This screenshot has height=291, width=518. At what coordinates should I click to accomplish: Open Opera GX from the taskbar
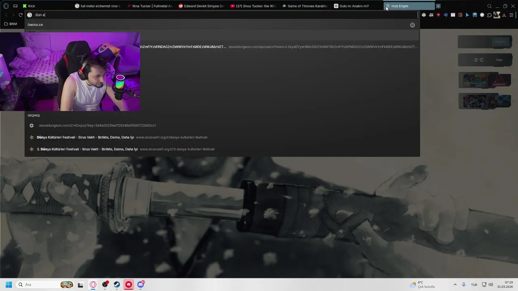pyautogui.click(x=93, y=285)
